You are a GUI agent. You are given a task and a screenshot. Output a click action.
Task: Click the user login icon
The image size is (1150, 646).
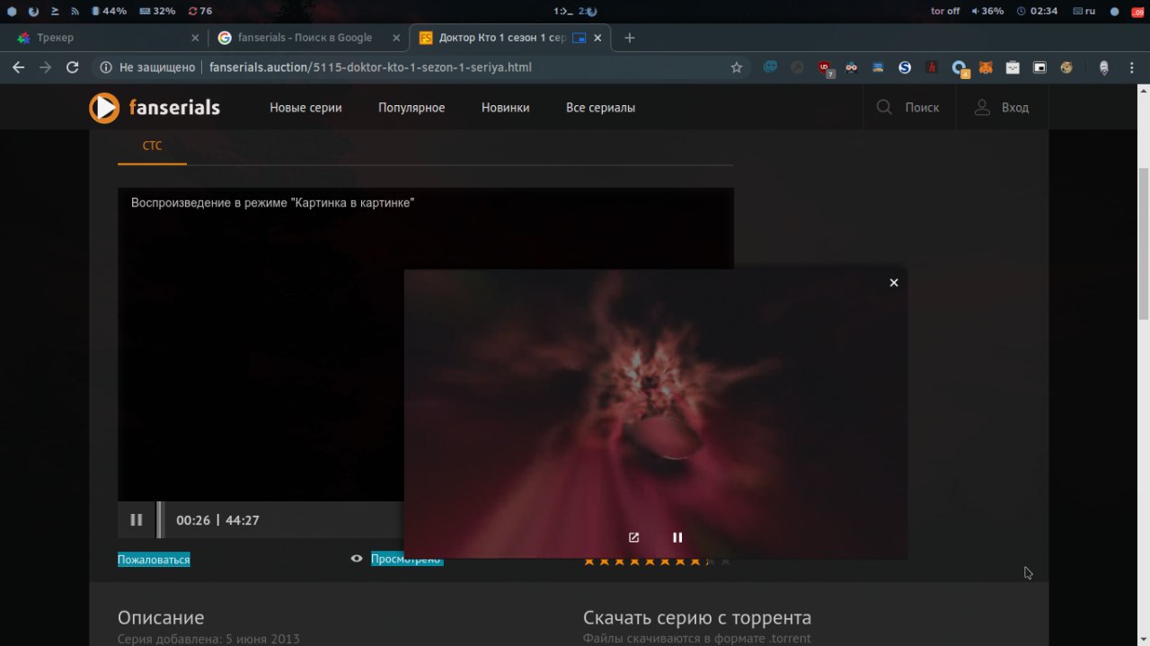tap(982, 107)
